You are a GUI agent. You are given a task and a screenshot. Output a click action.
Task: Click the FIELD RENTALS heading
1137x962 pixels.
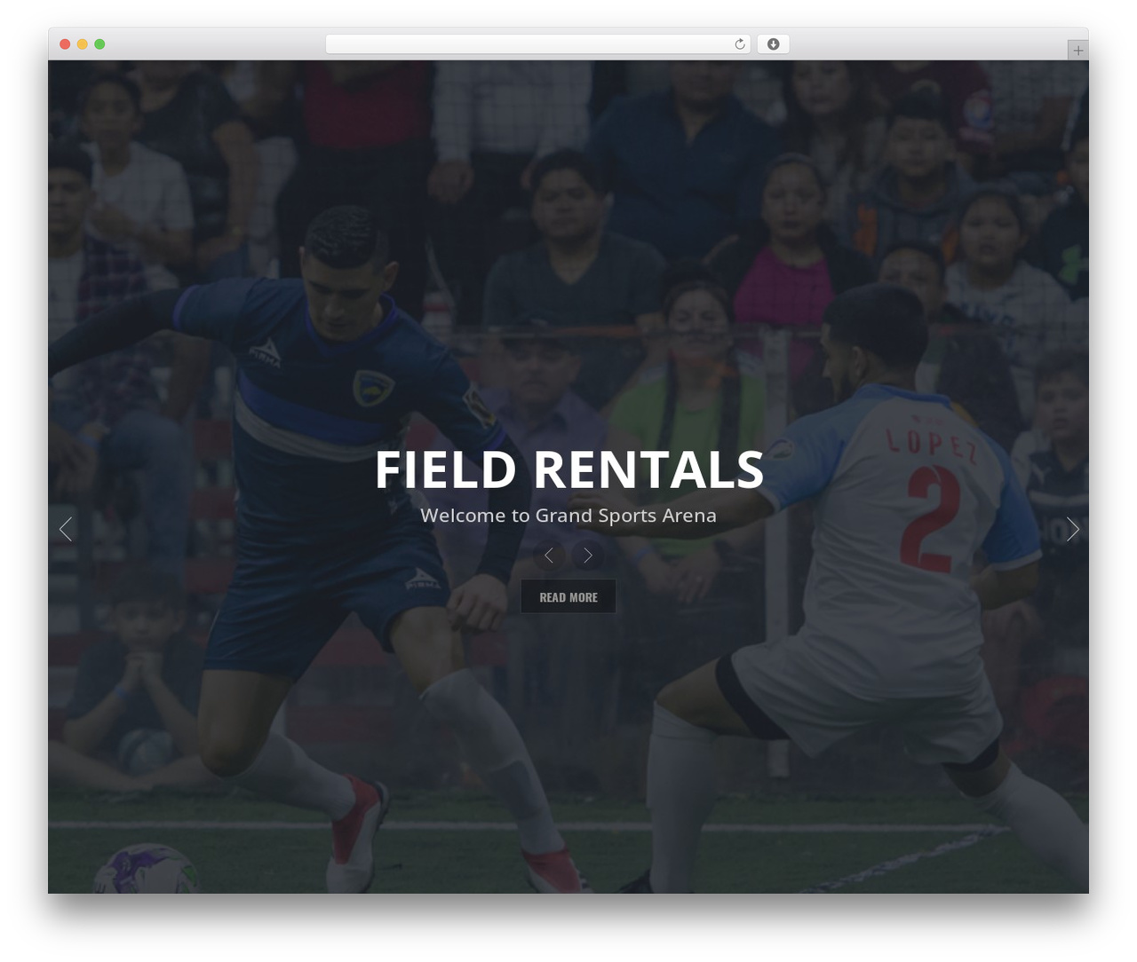click(568, 469)
